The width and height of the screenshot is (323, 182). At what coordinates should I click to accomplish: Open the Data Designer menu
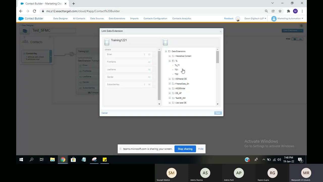(x=61, y=18)
